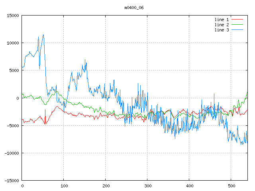Click the red line 1 legend sample

point(237,19)
